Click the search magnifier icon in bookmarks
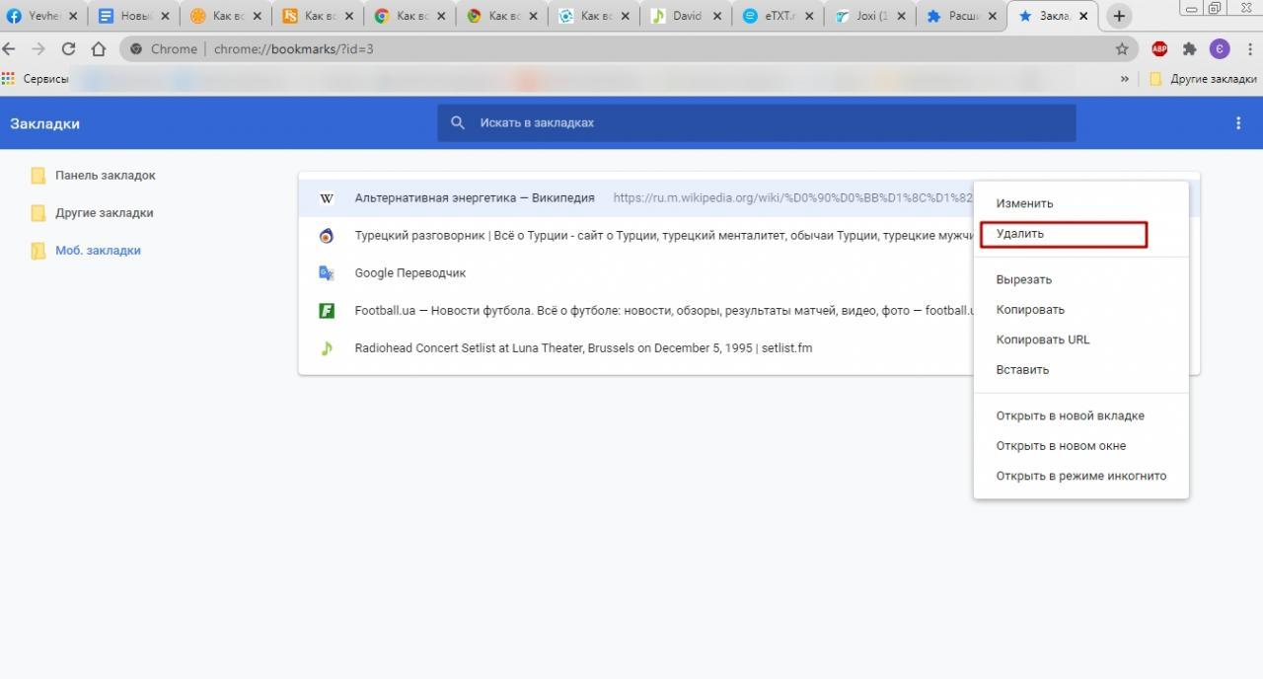The height and width of the screenshot is (679, 1263). (x=458, y=122)
